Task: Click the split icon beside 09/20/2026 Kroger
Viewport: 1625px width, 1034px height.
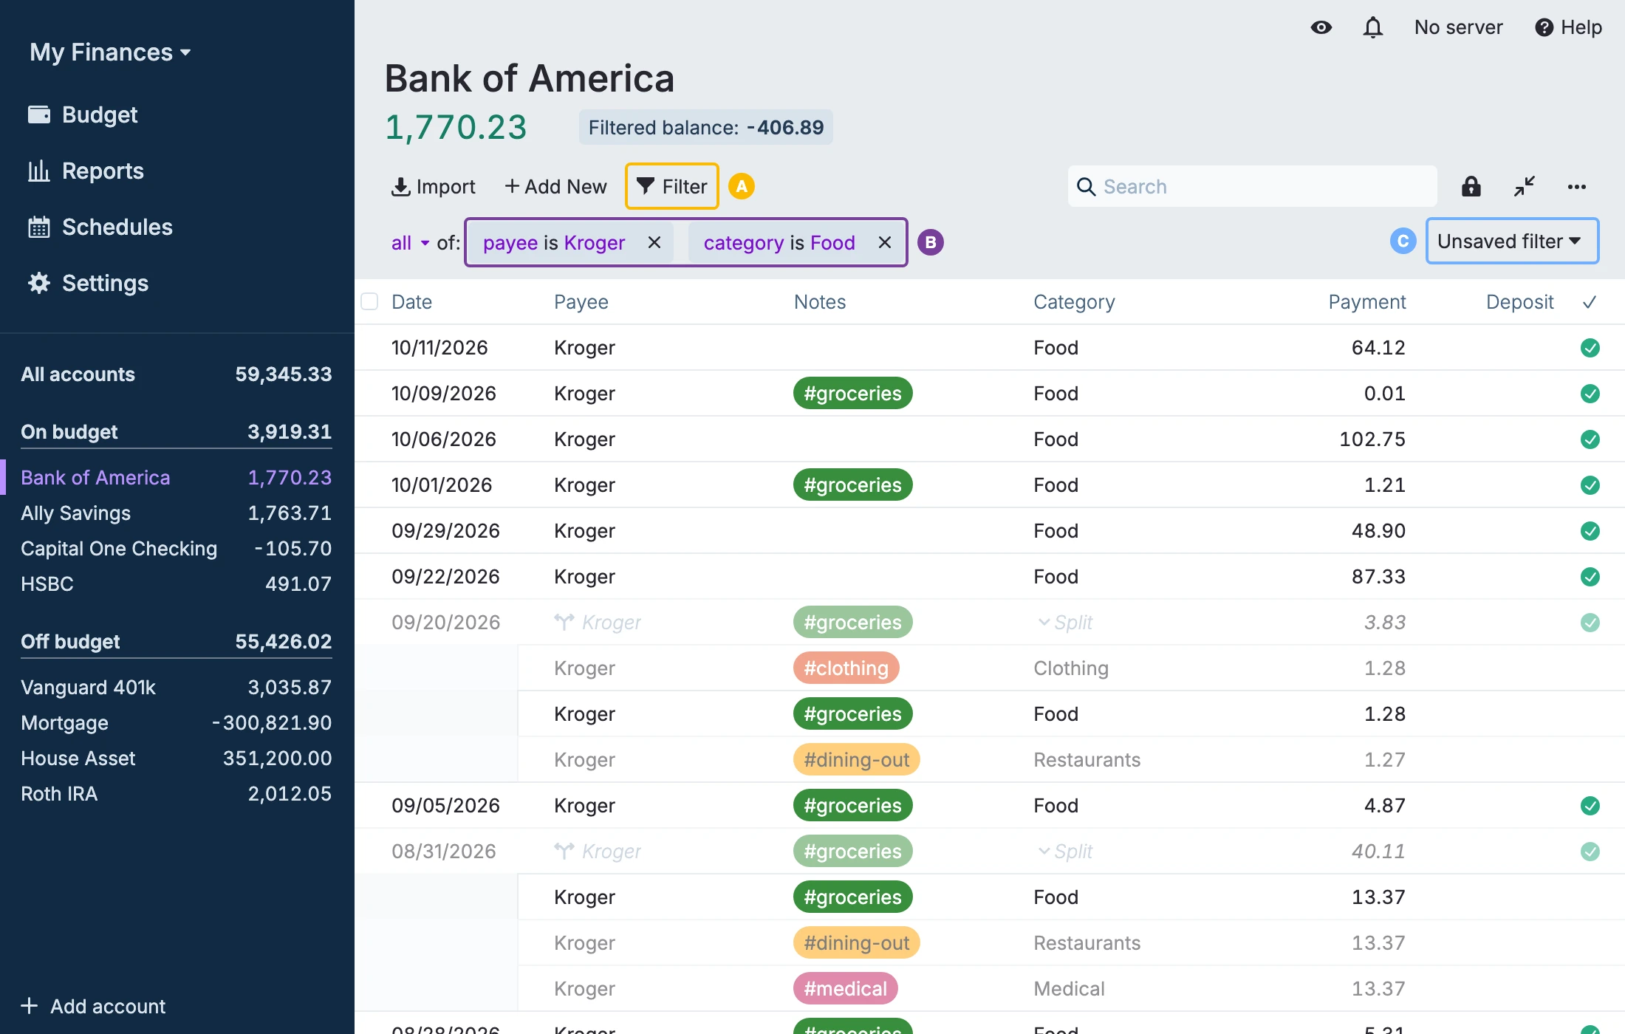Action: [564, 622]
